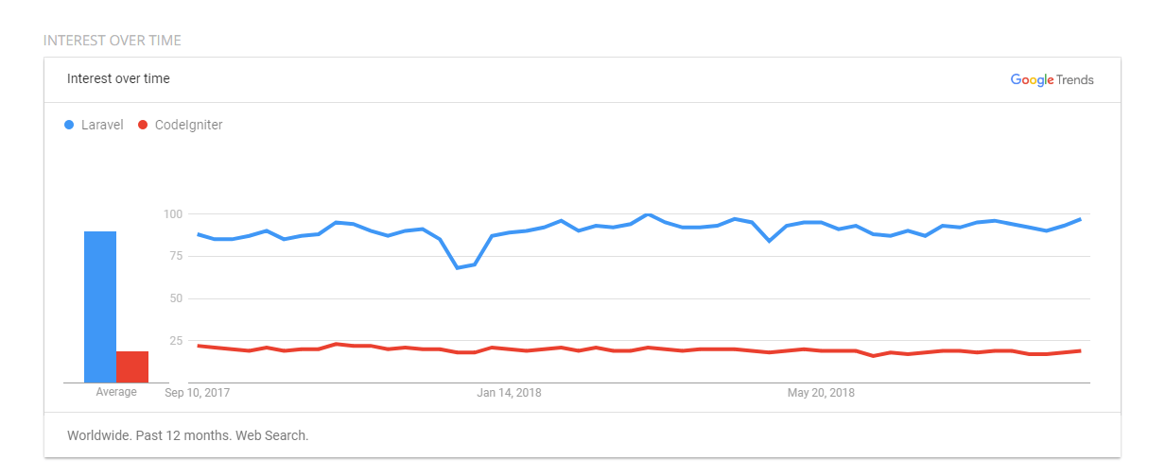Click the Average label under the bars

pyautogui.click(x=116, y=392)
